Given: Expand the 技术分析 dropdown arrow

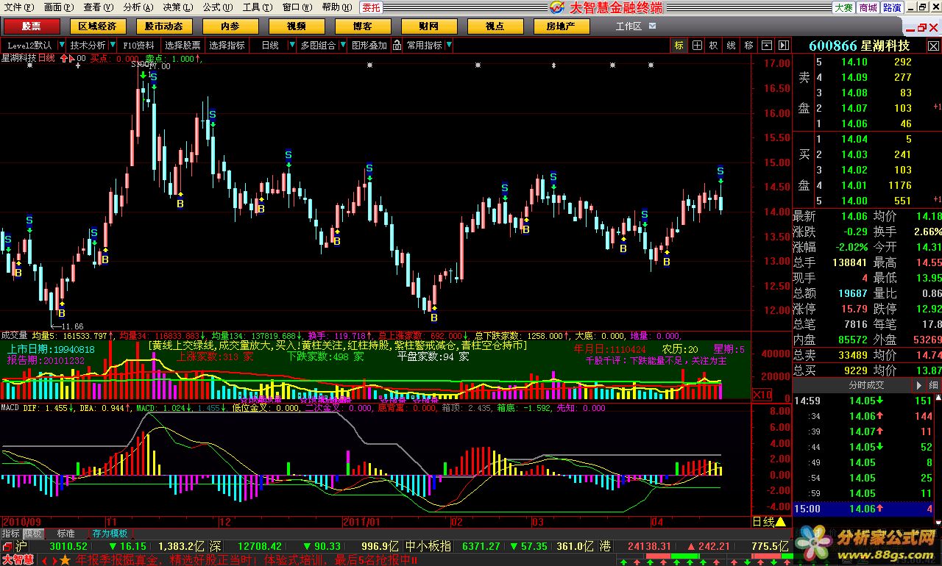Looking at the screenshot, I should pos(112,46).
